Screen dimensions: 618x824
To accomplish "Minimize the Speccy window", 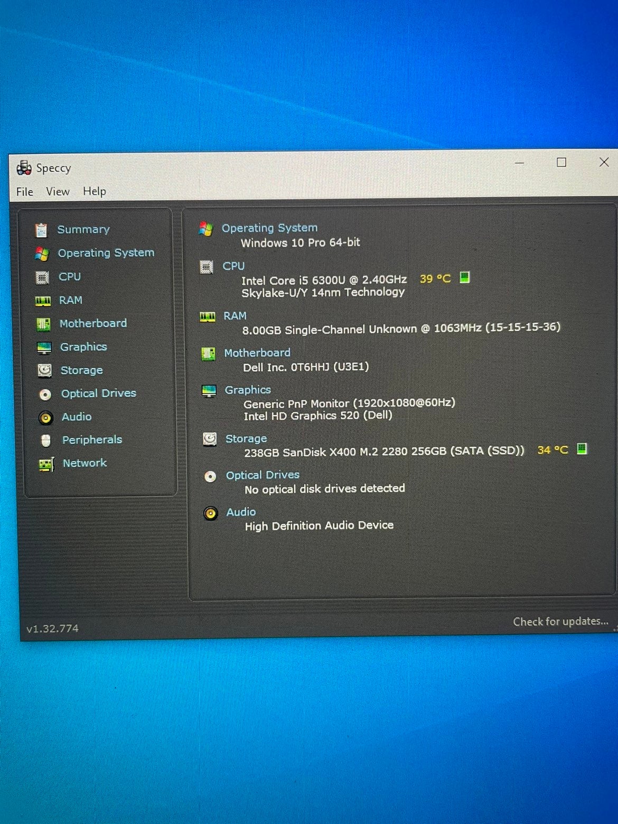I will click(520, 163).
